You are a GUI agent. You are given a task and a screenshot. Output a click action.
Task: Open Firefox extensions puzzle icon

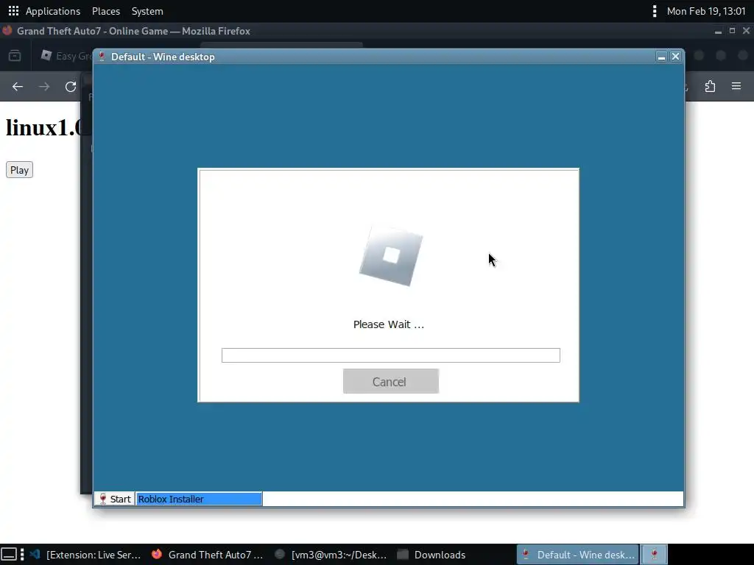[711, 87]
